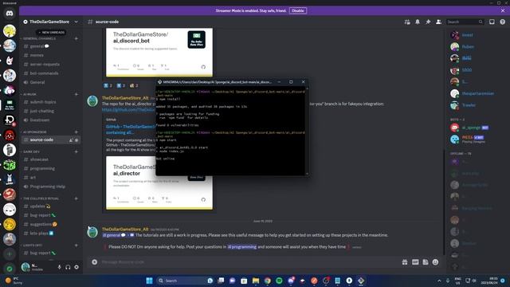Mute microphone in user panel

pos(59,267)
